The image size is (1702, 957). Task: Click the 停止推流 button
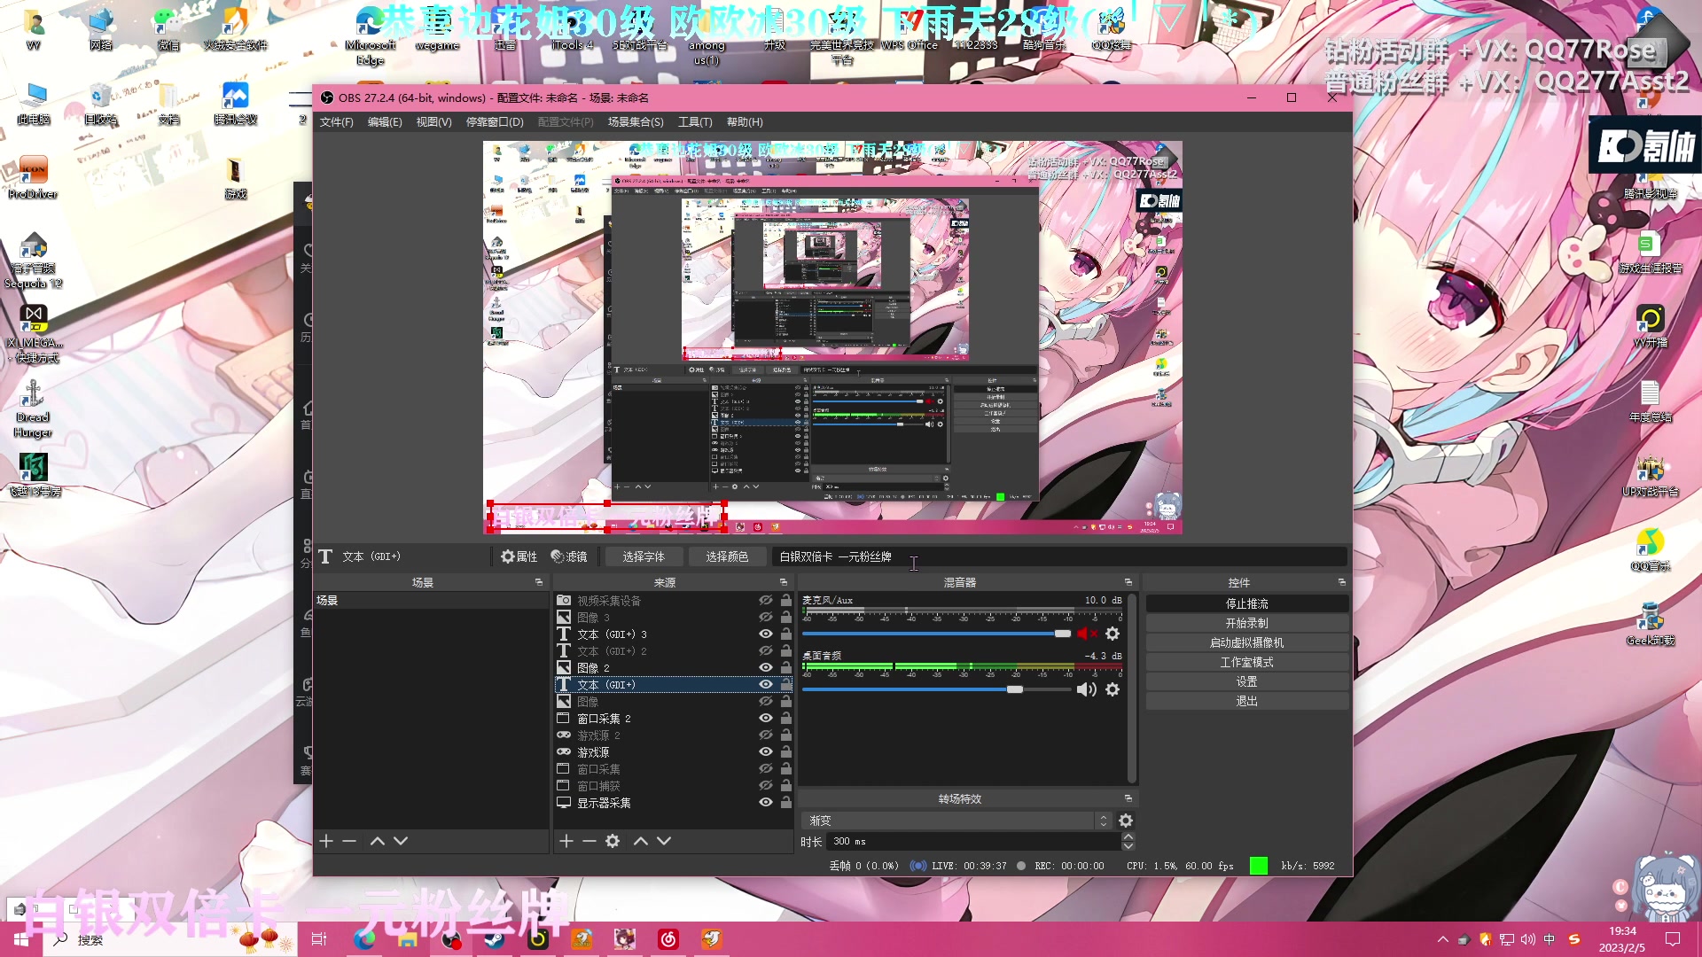point(1246,603)
